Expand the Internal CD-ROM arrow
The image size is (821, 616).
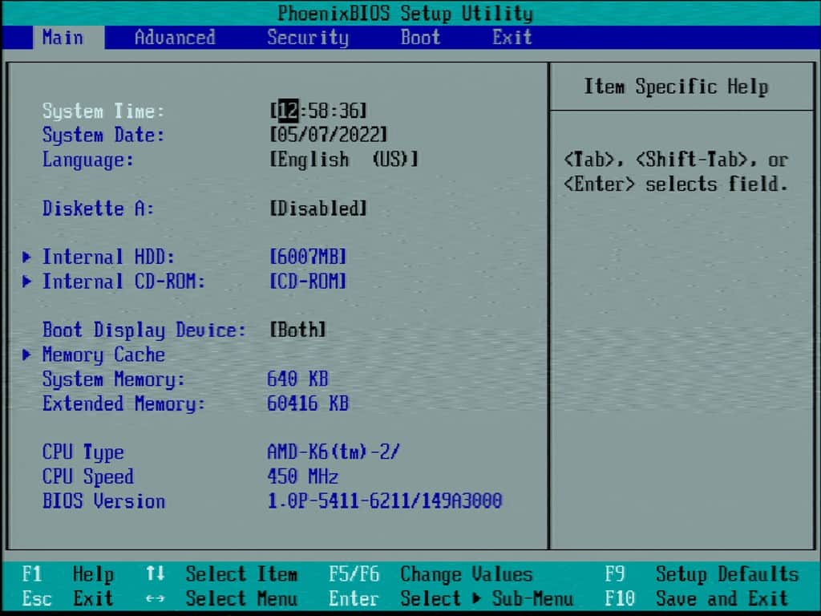click(x=26, y=282)
